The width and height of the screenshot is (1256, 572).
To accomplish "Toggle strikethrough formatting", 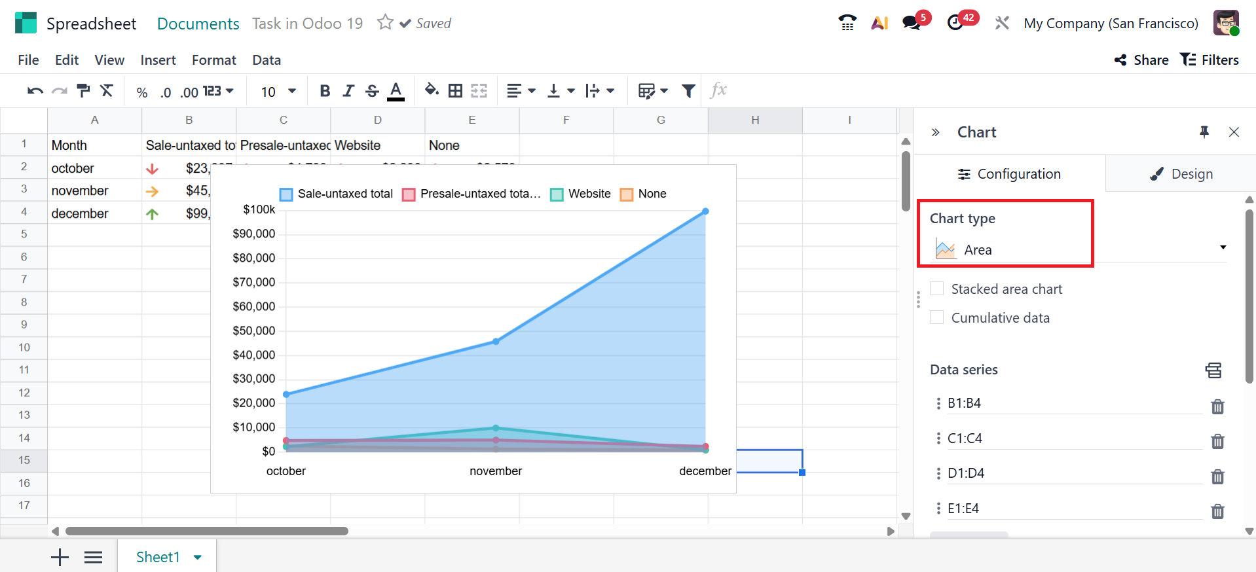I will click(x=372, y=91).
